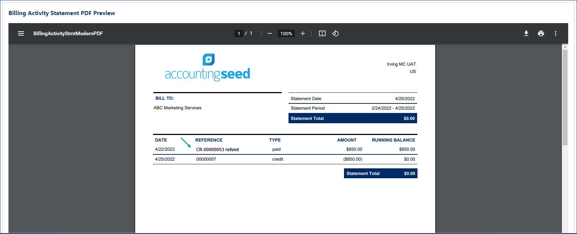This screenshot has height=234, width=577.
Task: Zoom in the PDF with plus icon
Action: [303, 33]
